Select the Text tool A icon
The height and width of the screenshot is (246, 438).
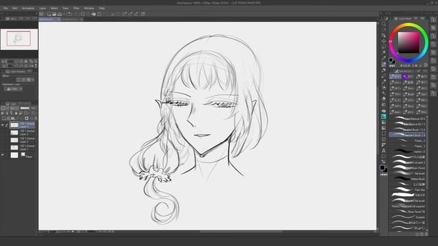[383, 151]
